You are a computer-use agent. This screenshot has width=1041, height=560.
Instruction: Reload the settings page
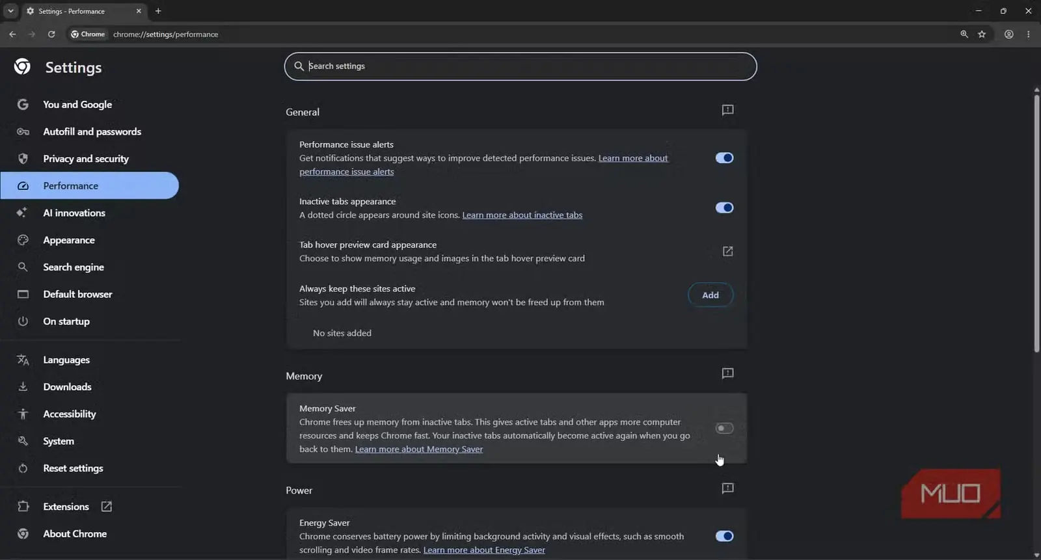[x=51, y=34]
